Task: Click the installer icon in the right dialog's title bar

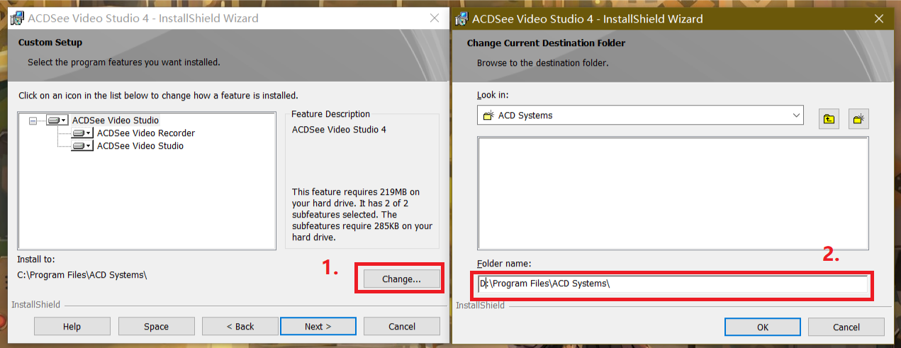Action: [461, 19]
